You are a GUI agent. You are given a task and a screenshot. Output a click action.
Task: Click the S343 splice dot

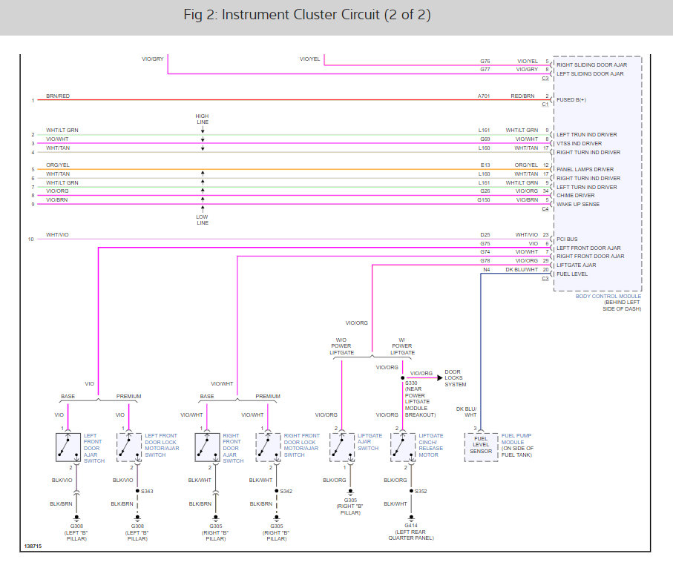137,491
